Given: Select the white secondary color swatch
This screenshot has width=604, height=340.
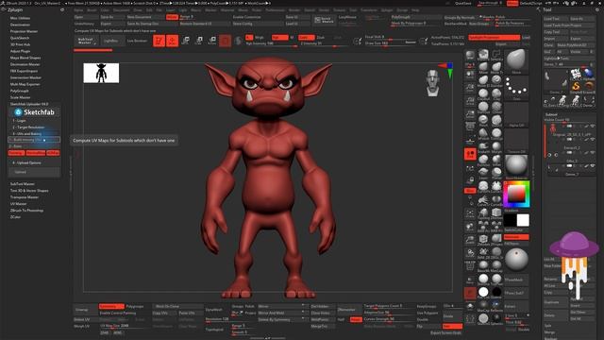Looking at the screenshot, I should click(523, 220).
